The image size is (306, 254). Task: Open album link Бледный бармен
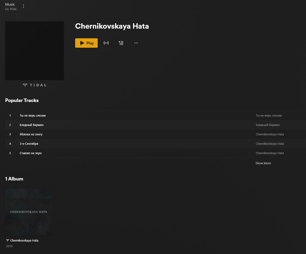(x=268, y=125)
